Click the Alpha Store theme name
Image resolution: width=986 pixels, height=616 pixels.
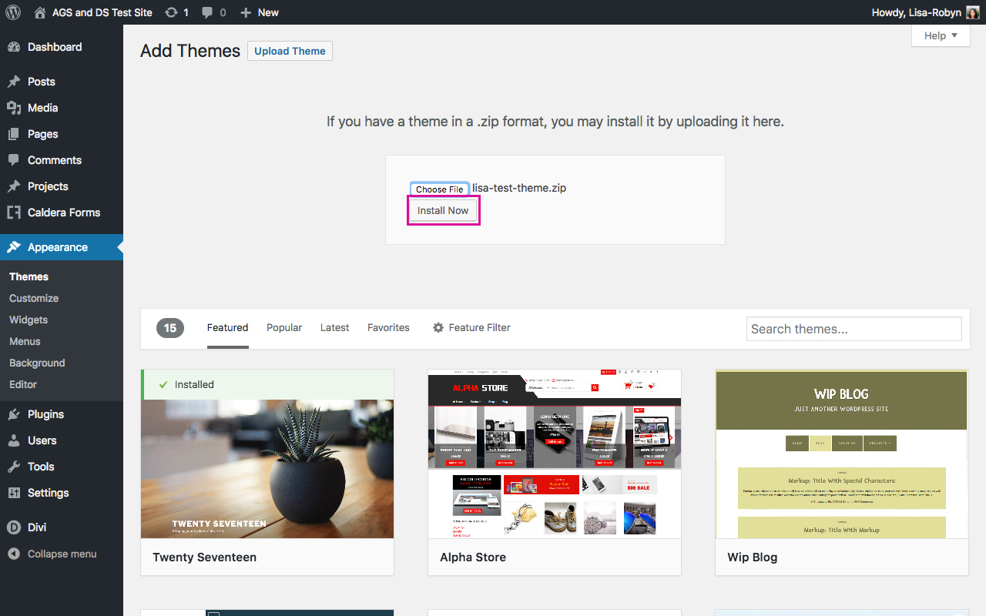point(473,557)
